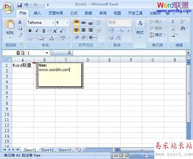Switch to the 页面布局 ribbon tab
The height and width of the screenshot is (159, 193).
click(x=56, y=13)
